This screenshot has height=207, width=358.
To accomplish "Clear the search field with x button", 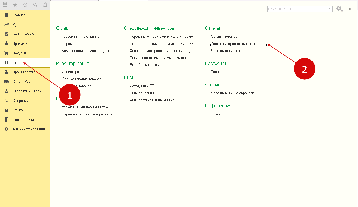I will (x=329, y=9).
